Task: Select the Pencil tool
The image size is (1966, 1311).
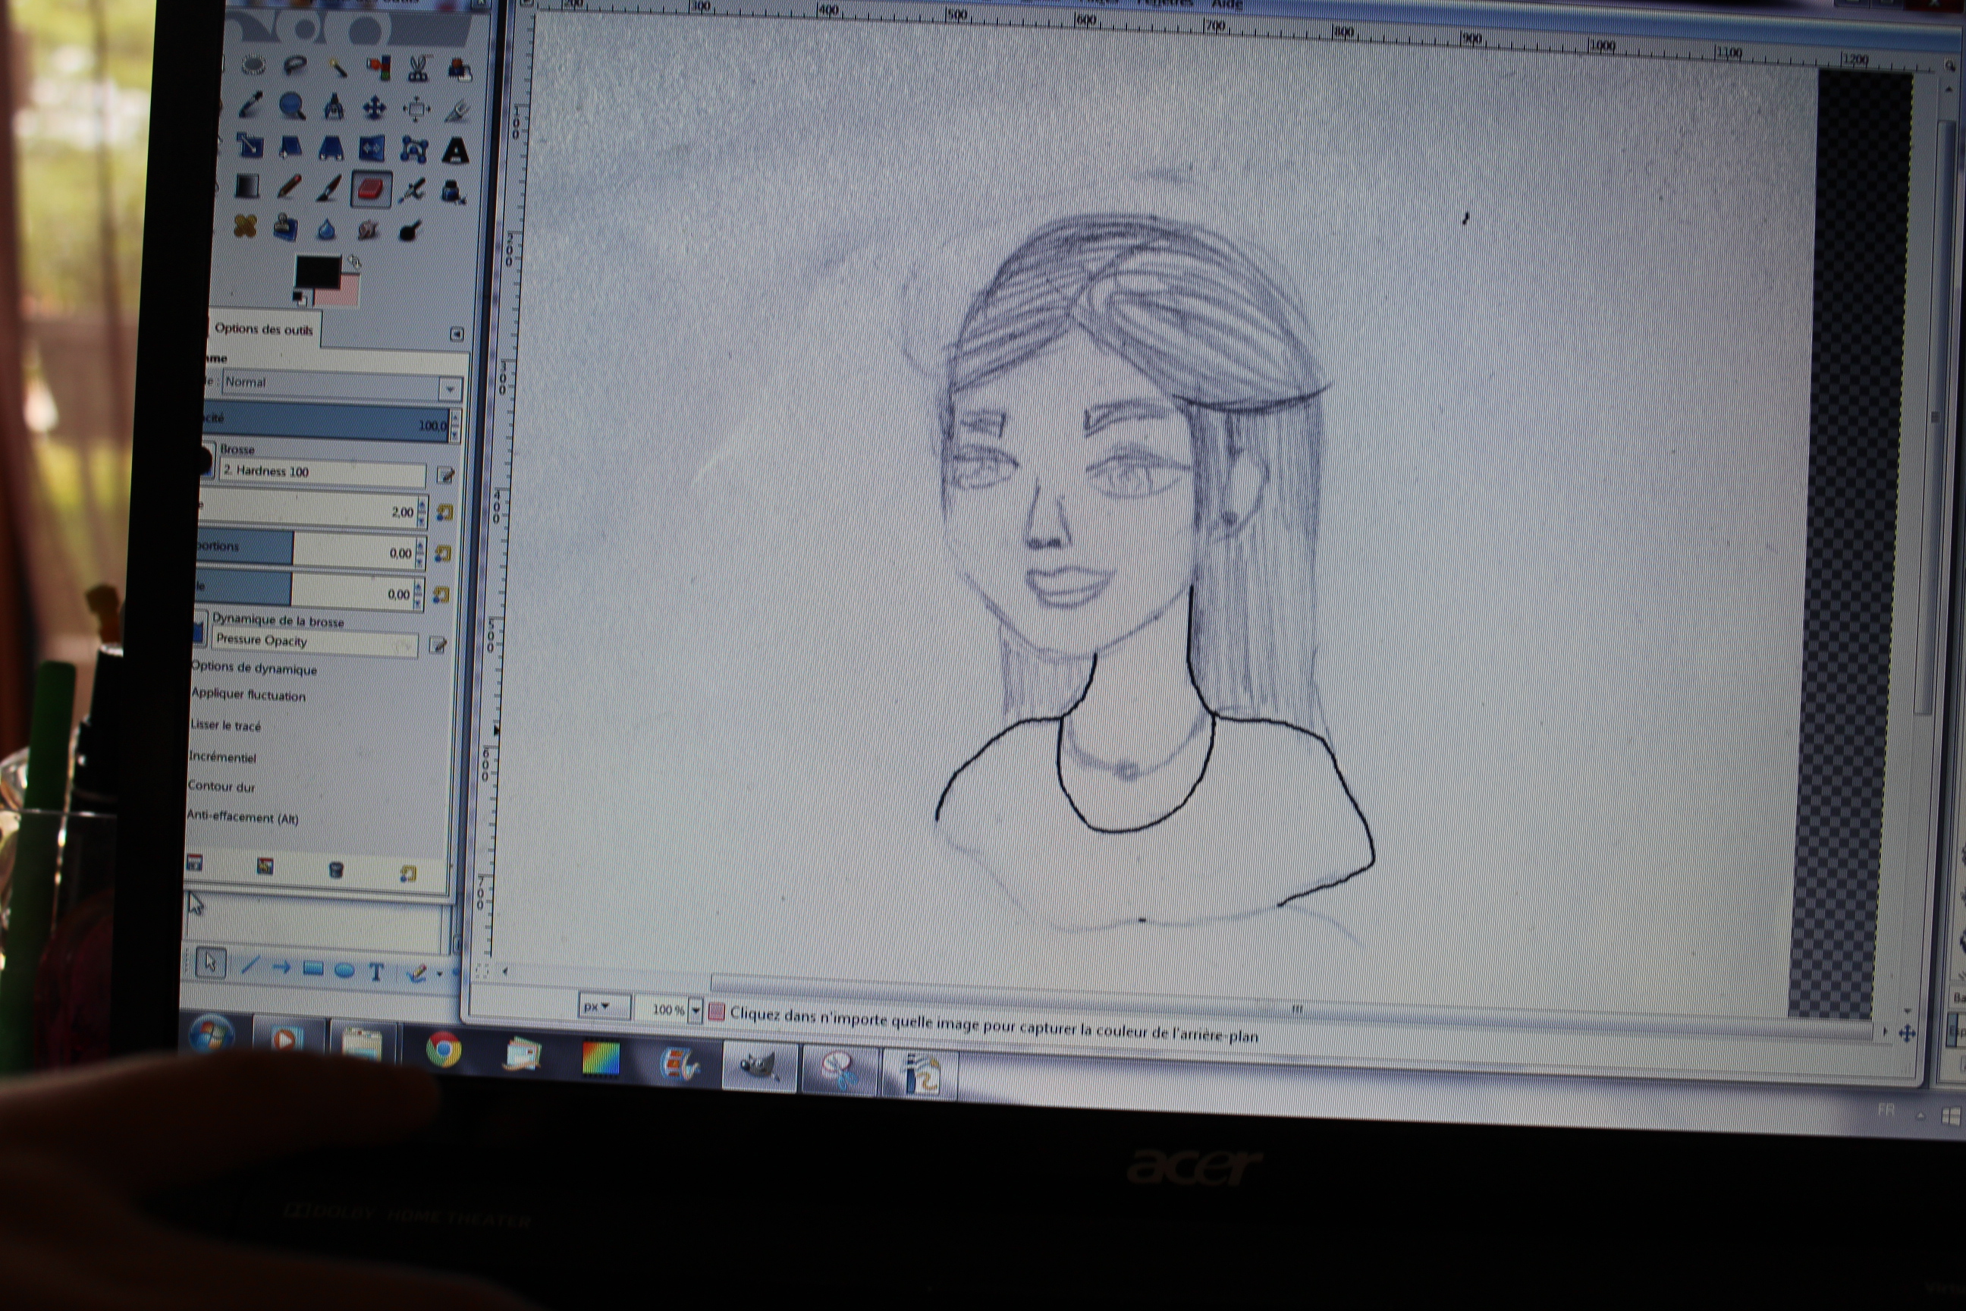Action: tap(288, 187)
